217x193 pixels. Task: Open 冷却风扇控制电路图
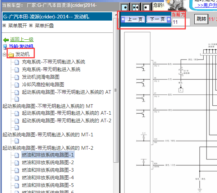point(43,84)
